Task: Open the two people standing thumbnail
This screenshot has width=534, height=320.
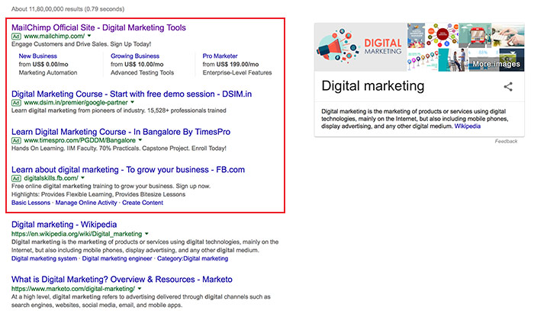Action: coord(452,60)
